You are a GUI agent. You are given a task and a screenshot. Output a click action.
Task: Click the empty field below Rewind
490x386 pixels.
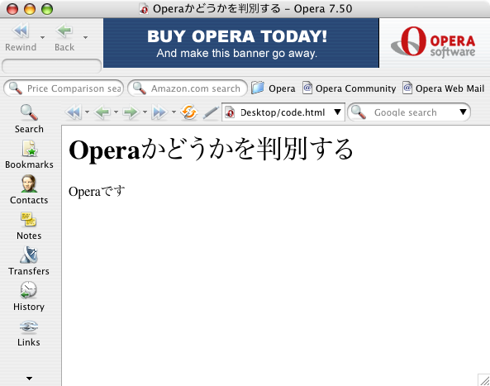51,66
